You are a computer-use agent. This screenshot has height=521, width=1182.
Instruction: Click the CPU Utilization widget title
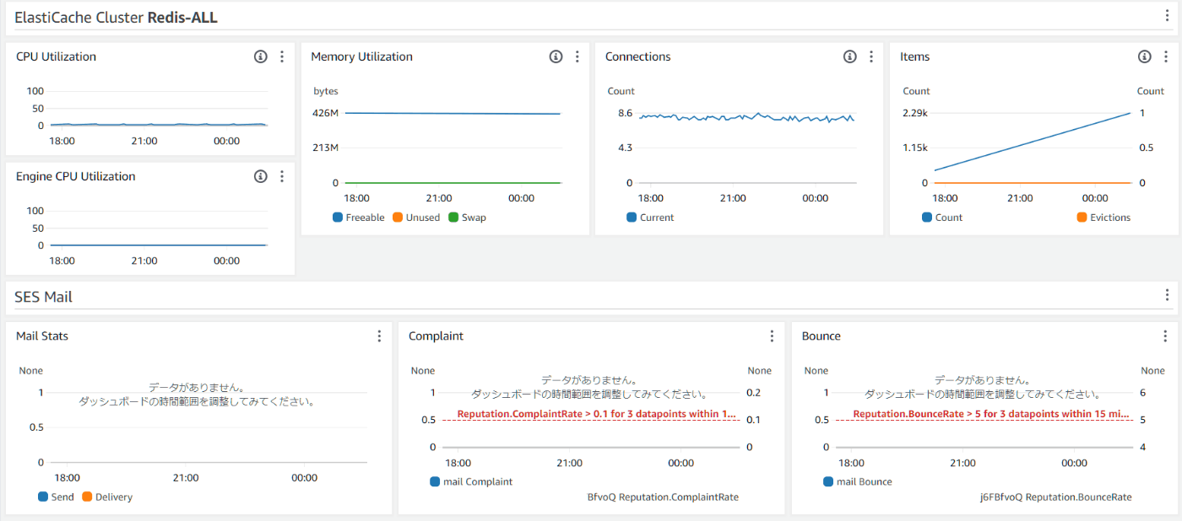(x=56, y=56)
